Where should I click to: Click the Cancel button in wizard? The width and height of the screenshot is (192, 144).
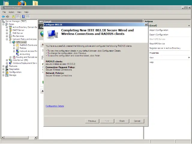pyautogui.click(x=137, y=121)
